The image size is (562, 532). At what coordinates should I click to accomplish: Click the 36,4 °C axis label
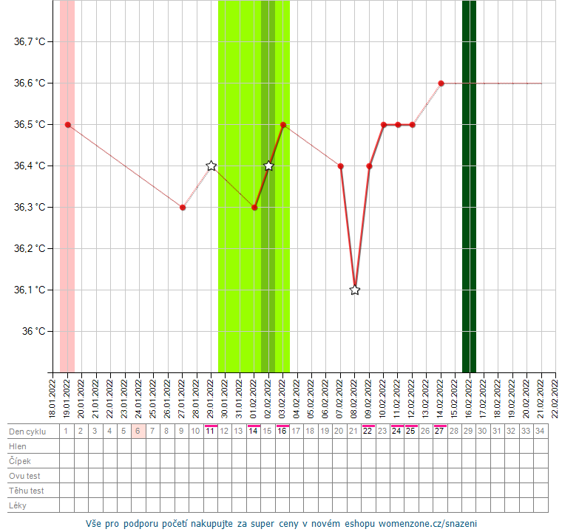pyautogui.click(x=30, y=166)
